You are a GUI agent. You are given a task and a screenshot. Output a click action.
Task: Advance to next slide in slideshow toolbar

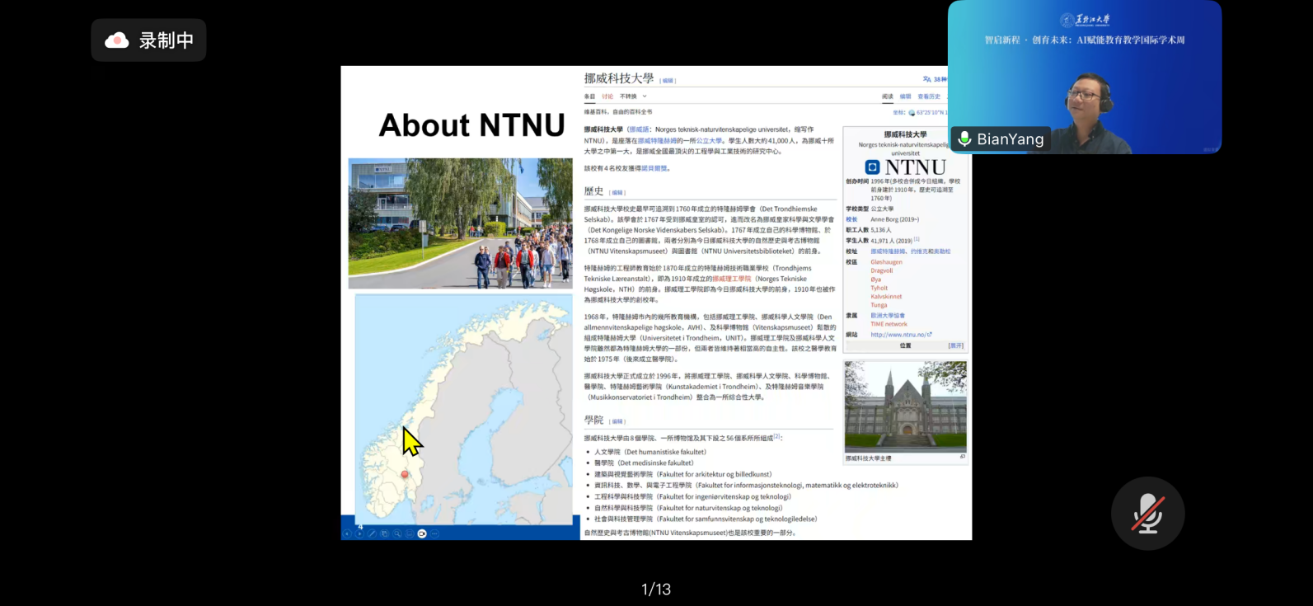359,533
